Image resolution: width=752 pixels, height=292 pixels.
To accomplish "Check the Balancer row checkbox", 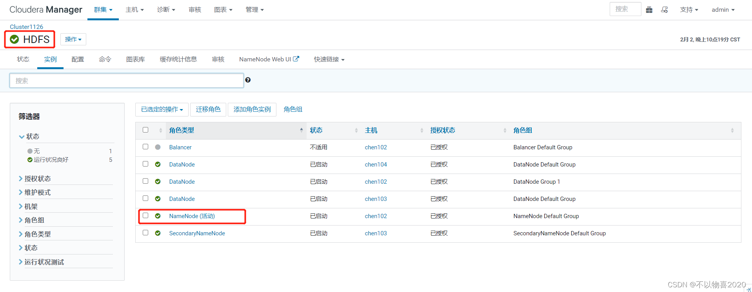I will [x=145, y=147].
